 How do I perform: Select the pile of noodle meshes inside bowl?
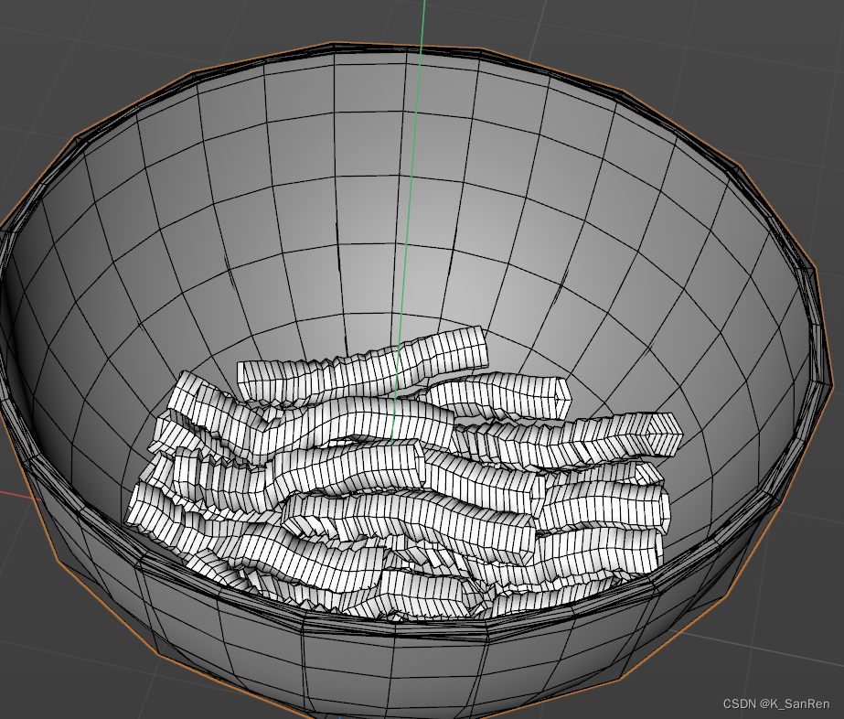[403, 474]
